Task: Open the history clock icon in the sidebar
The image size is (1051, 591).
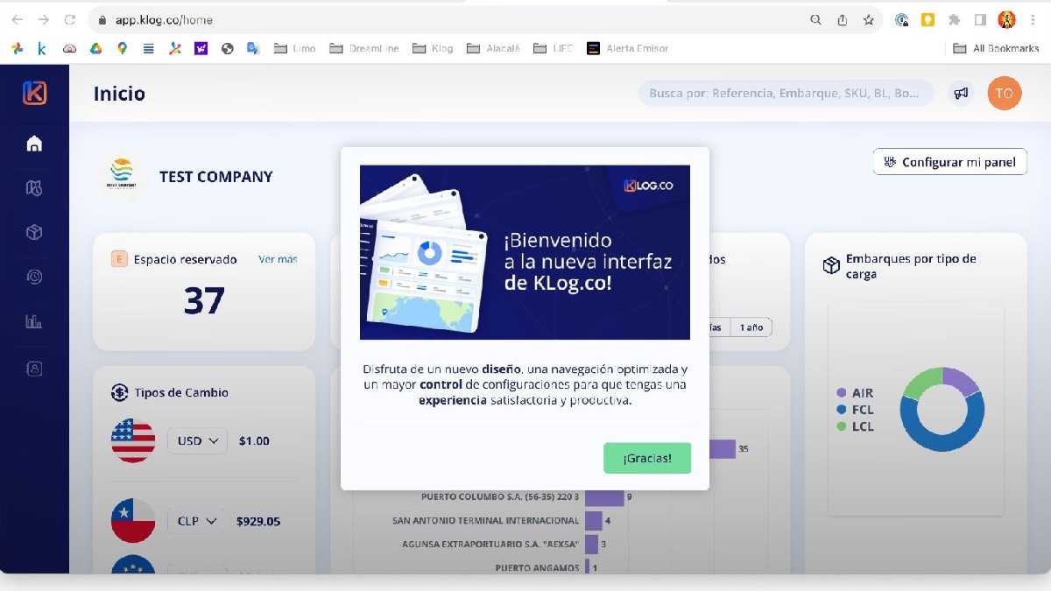Action: [33, 276]
